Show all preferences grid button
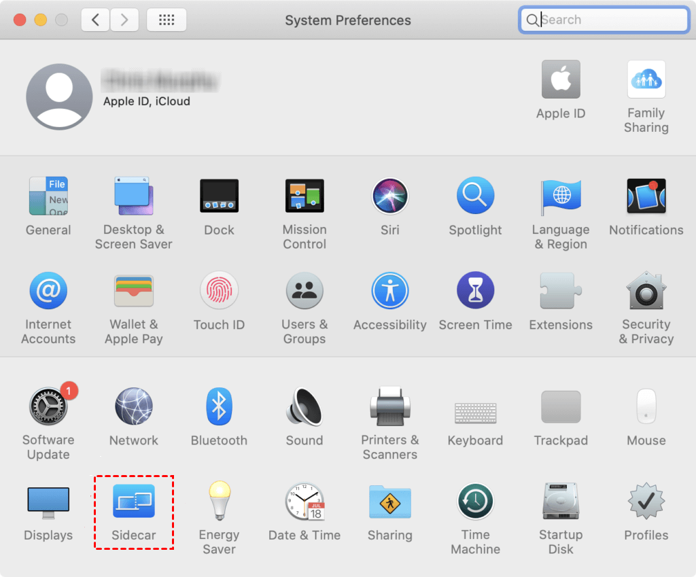The height and width of the screenshot is (577, 696). click(167, 20)
